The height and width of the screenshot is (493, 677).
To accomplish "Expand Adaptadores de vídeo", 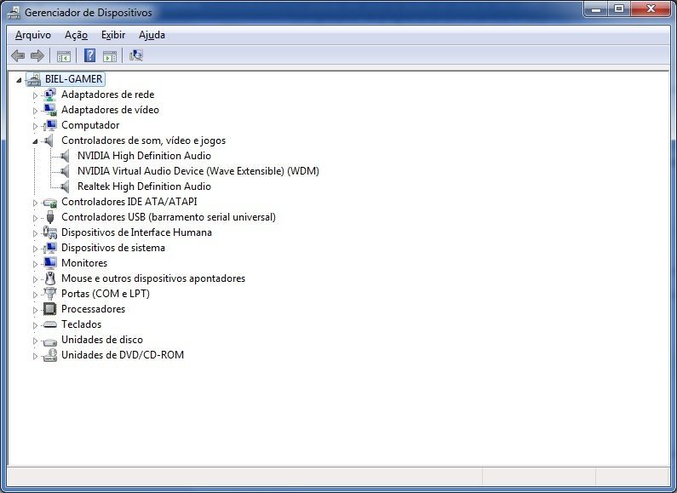I will tap(36, 111).
